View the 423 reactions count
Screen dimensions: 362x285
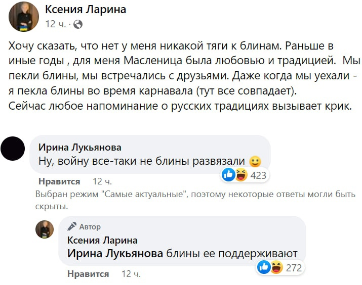258,176
